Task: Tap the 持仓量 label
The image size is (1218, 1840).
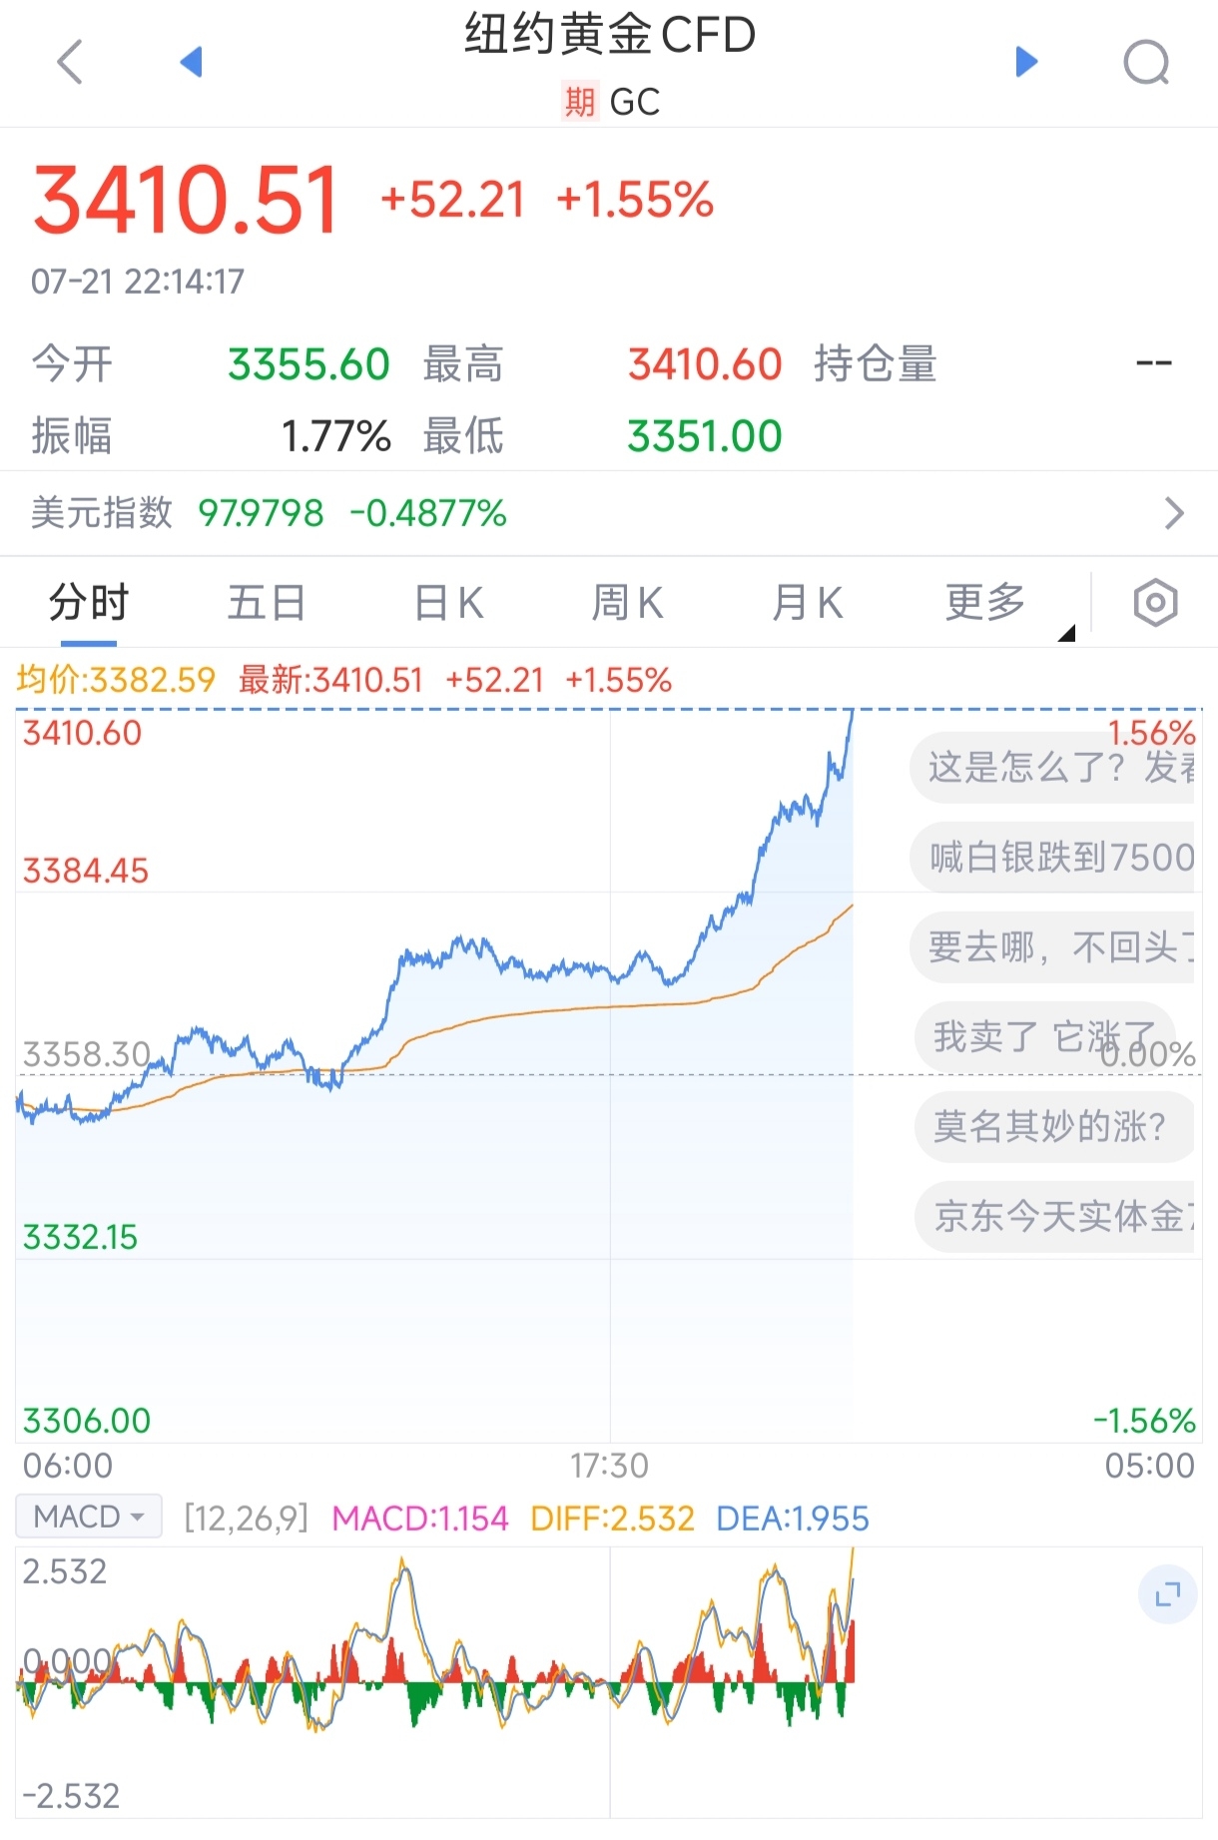Action: coord(876,364)
